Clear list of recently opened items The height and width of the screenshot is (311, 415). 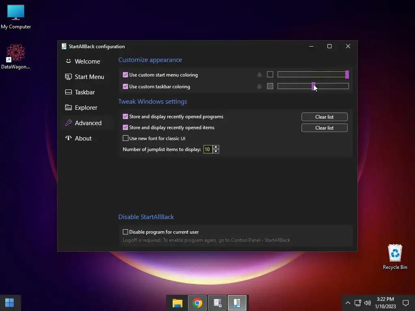click(x=325, y=128)
